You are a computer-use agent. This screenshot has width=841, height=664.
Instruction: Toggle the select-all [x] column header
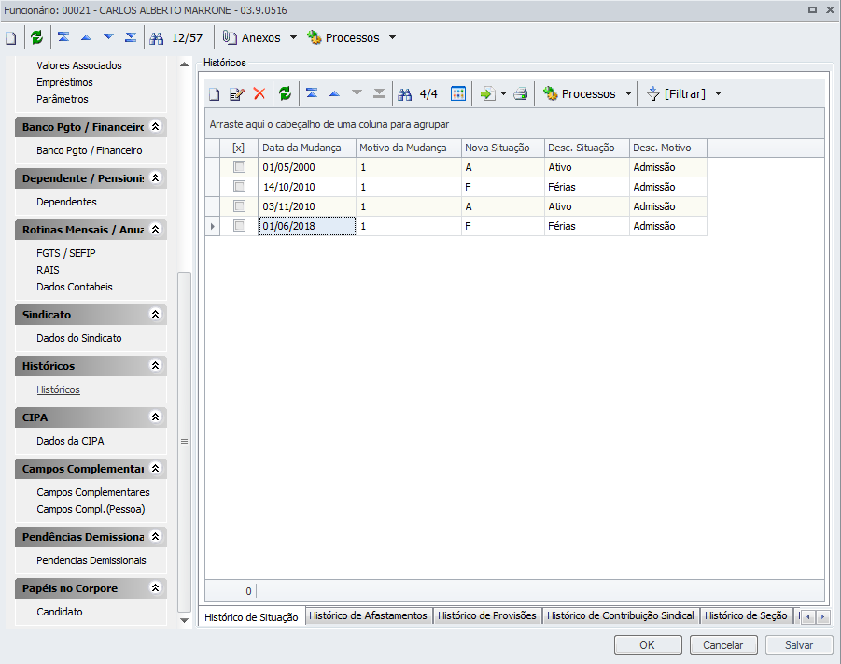(239, 148)
